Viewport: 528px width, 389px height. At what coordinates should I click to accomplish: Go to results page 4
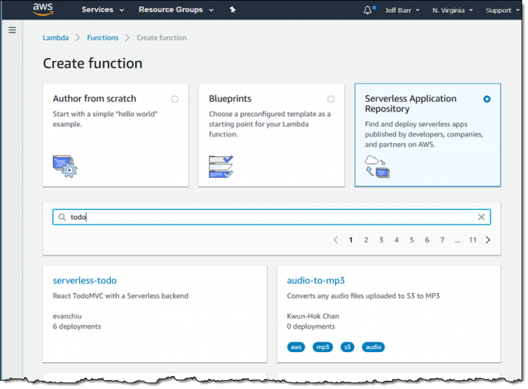click(x=397, y=240)
